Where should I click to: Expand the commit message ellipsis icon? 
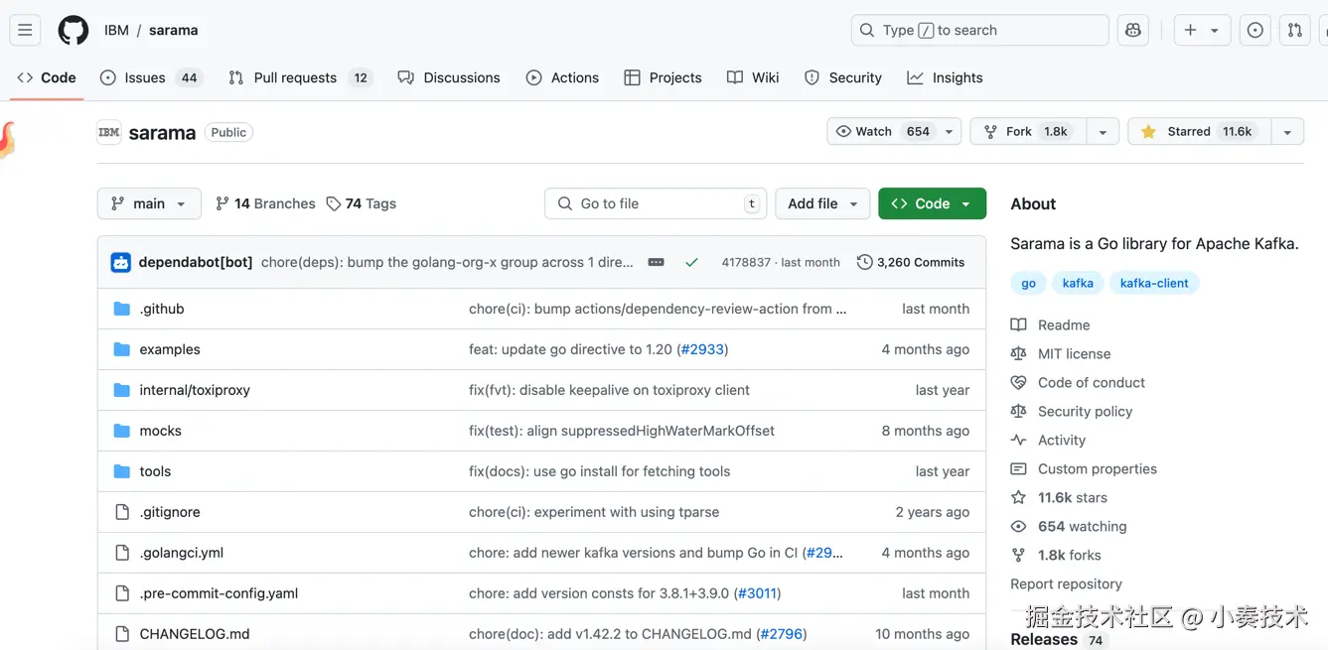click(656, 263)
